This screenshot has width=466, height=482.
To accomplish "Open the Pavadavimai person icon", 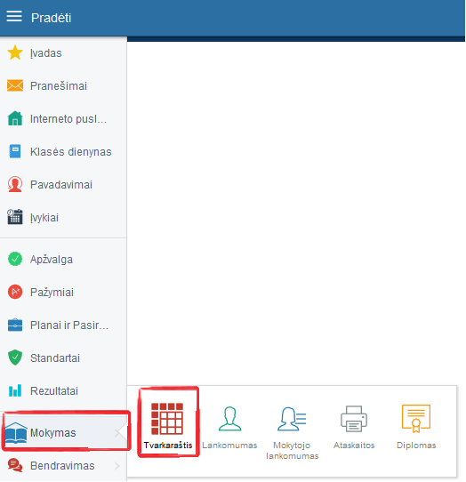I will click(15, 184).
